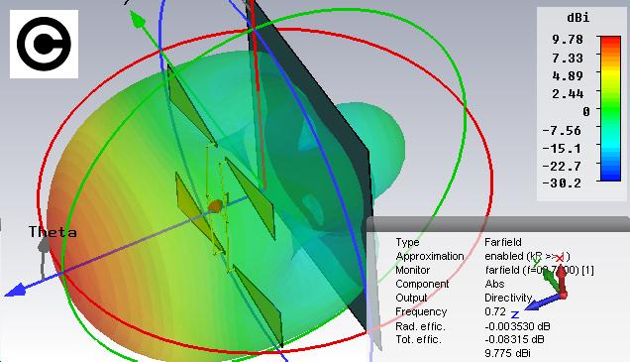This screenshot has width=630, height=362.
Task: Click the green y arrow of the coordinate triad
Action: coord(551,280)
